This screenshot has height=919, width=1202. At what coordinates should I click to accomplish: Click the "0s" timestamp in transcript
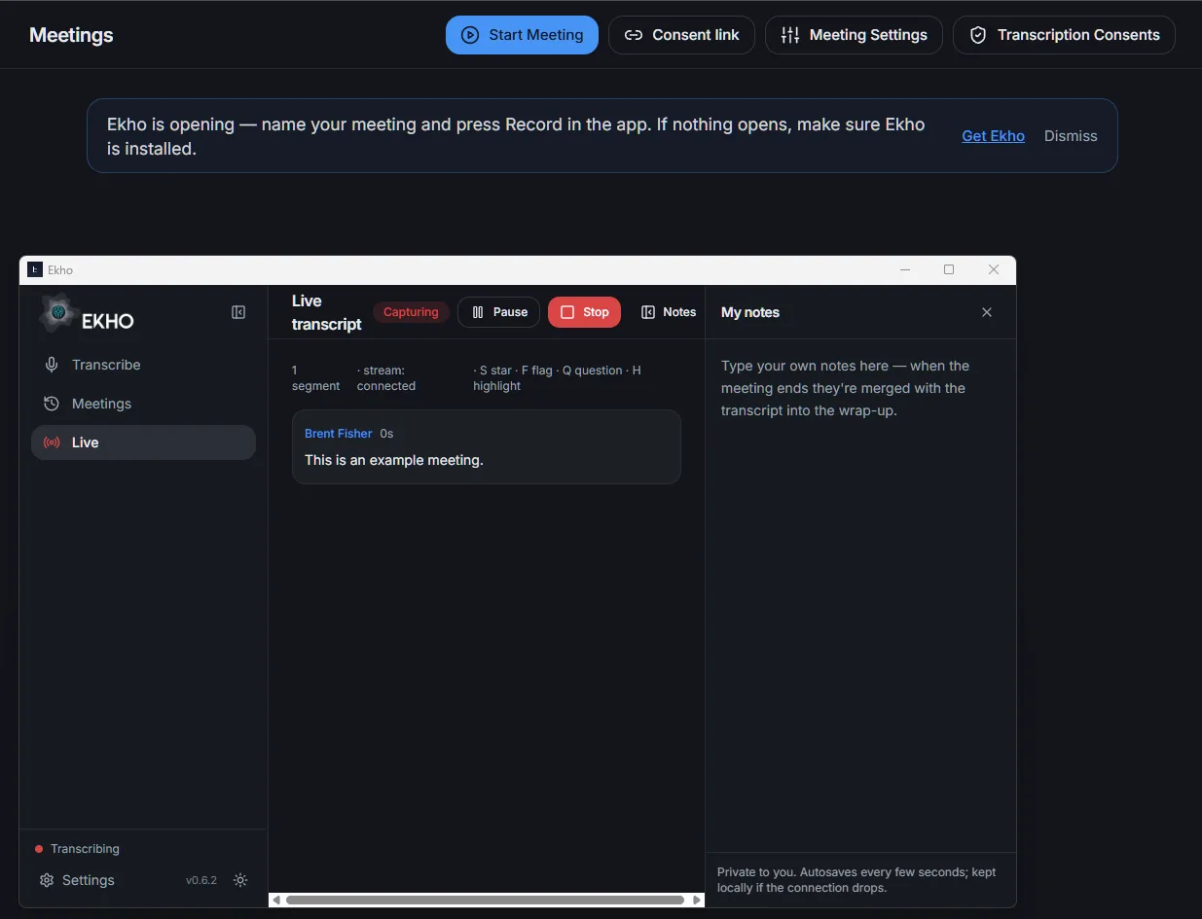(386, 434)
